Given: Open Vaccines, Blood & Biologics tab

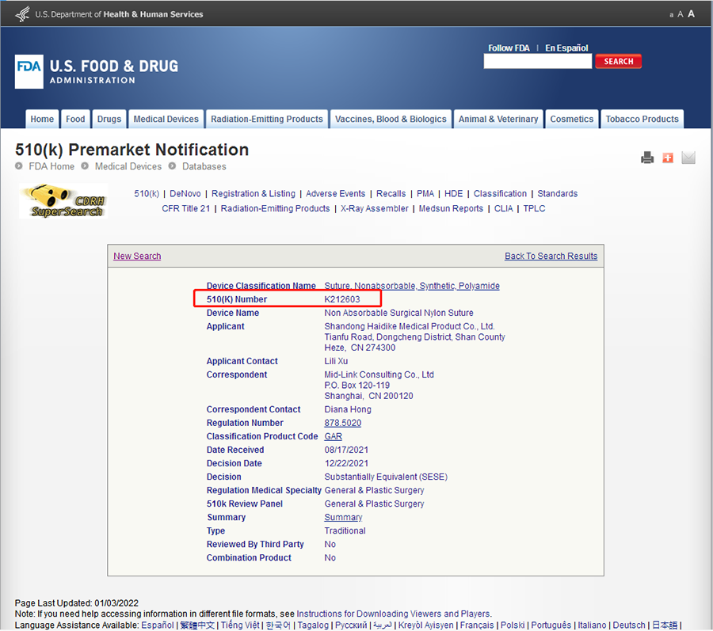Looking at the screenshot, I should click(x=391, y=119).
